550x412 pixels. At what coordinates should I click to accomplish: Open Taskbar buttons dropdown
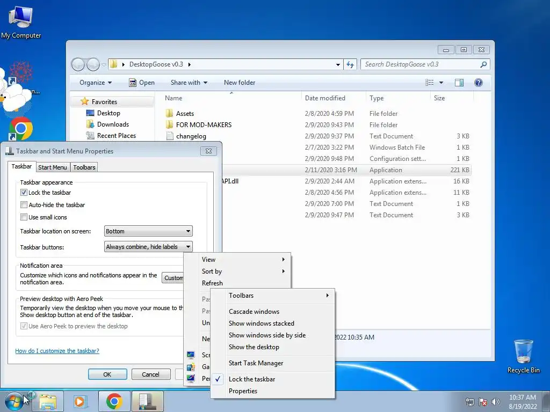(148, 247)
